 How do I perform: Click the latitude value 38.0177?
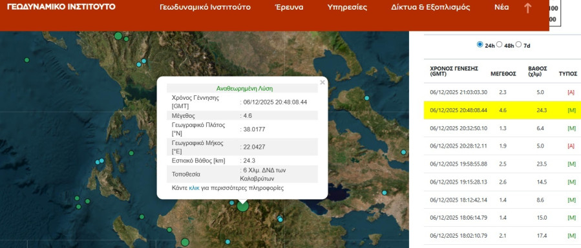[254, 129]
